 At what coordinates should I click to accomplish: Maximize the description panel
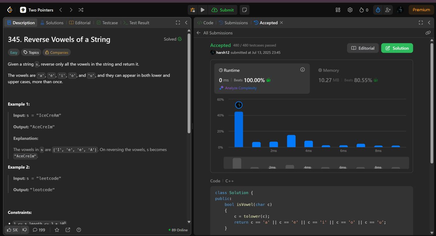pyautogui.click(x=178, y=22)
